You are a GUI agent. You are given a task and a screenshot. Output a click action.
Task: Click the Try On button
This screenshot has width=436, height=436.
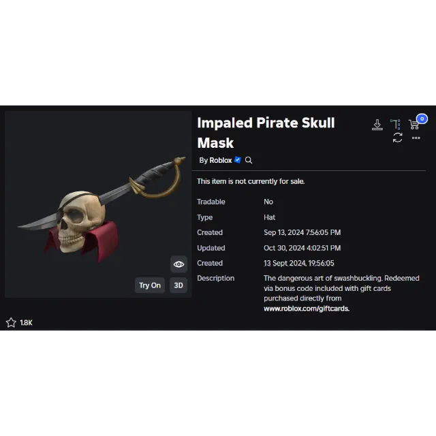click(150, 285)
